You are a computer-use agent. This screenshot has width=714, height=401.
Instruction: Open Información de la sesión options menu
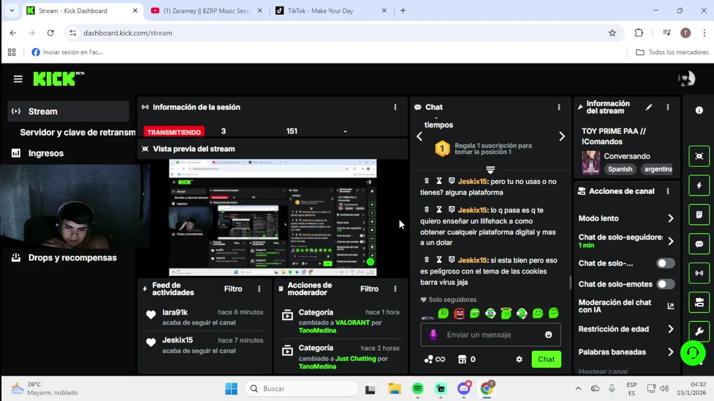tap(395, 107)
